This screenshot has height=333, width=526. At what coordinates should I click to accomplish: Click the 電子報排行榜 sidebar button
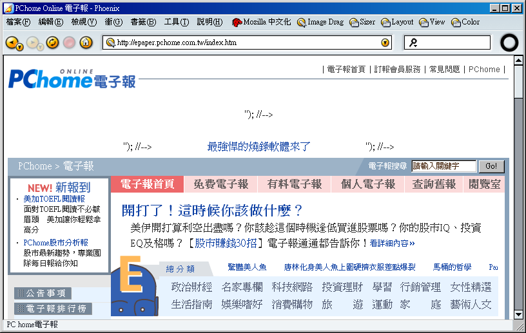pyautogui.click(x=53, y=309)
